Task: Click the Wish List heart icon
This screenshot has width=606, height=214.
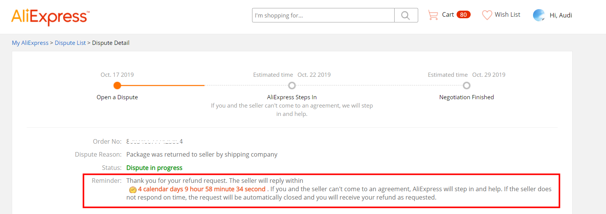Action: click(487, 15)
